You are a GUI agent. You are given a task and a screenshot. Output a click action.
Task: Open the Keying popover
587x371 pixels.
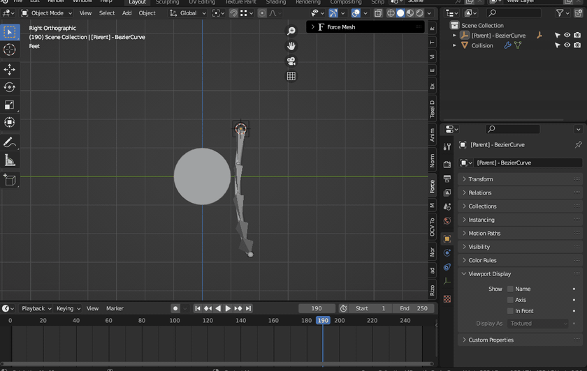point(68,309)
